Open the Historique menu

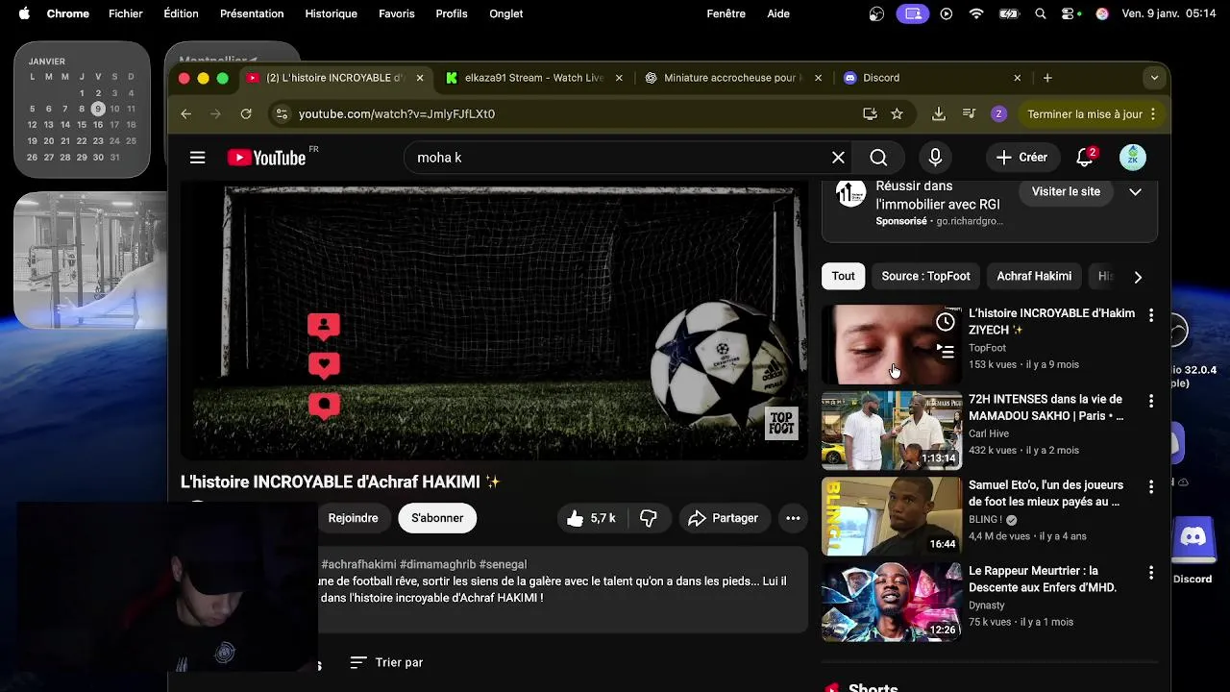pyautogui.click(x=331, y=13)
